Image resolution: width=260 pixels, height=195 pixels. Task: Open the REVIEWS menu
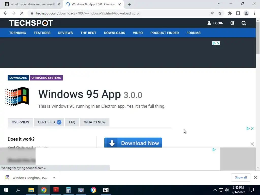65,33
